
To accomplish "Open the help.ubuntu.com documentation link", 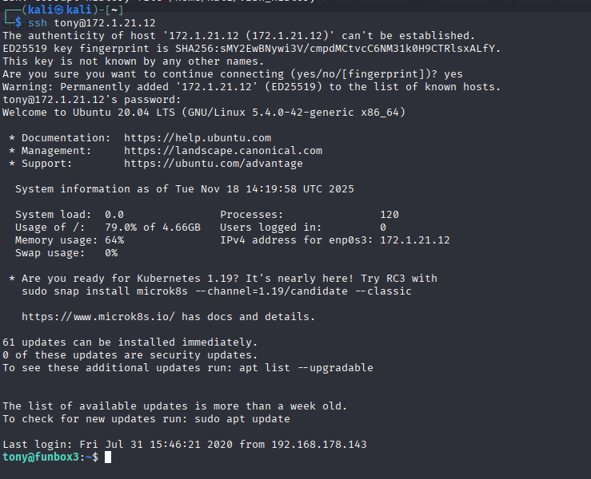I will (198, 138).
